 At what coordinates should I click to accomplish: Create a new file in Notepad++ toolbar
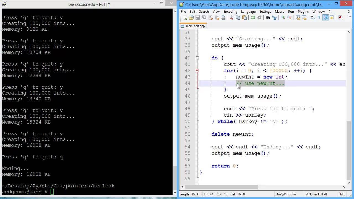coord(185,17)
